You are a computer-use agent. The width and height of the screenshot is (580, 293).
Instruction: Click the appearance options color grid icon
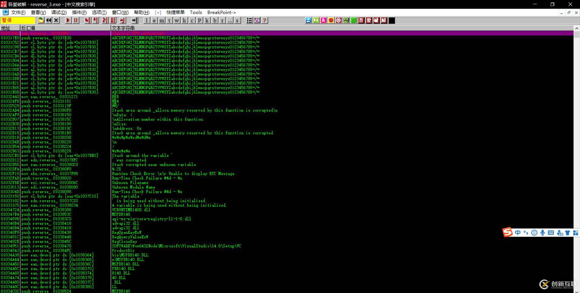[257, 20]
